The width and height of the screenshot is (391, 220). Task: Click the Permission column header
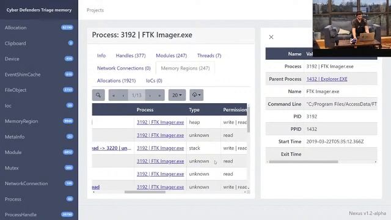(x=235, y=110)
